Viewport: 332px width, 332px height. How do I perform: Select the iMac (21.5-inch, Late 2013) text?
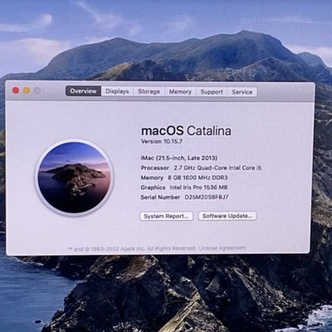179,158
